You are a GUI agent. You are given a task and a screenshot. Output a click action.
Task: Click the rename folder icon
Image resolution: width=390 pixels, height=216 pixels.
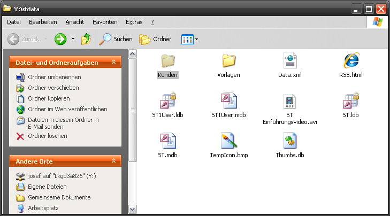coord(20,78)
